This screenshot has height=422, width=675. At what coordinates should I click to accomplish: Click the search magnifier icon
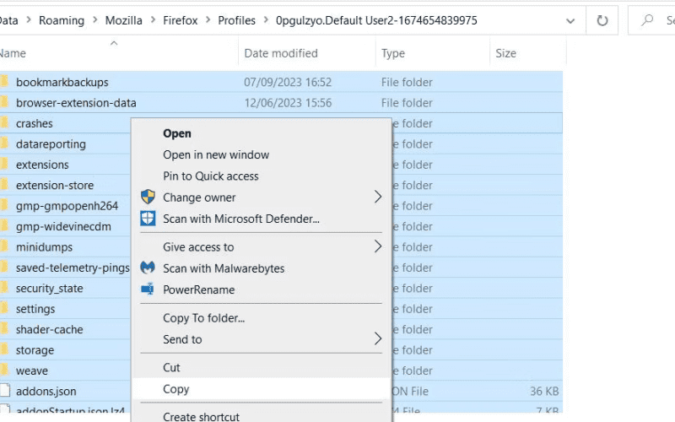pos(646,20)
